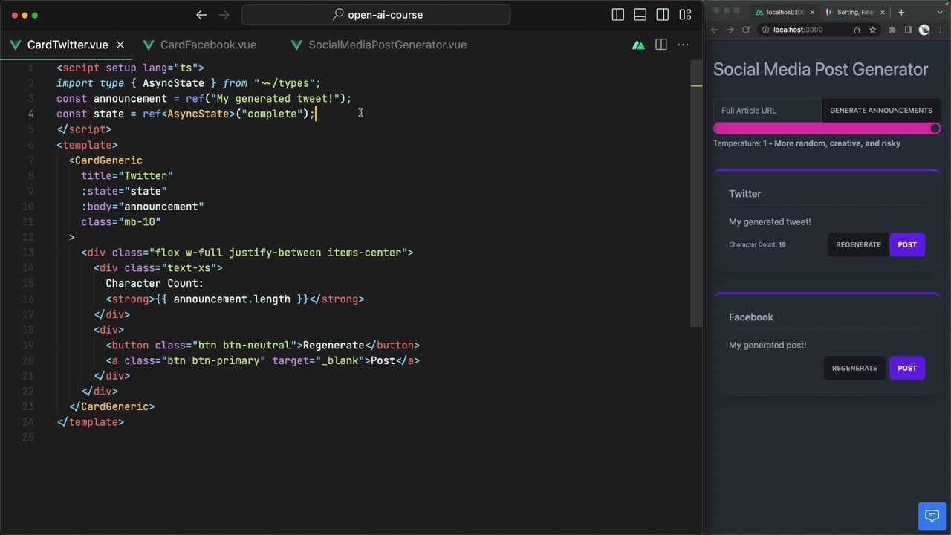Viewport: 951px width, 535px height.
Task: Toggle browser side panel icon
Action: (x=908, y=30)
